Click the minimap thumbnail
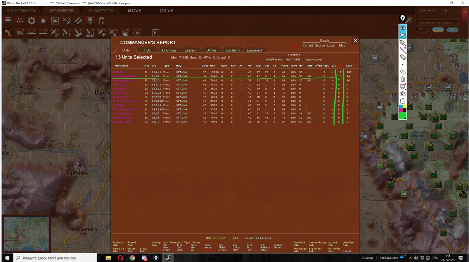This screenshot has width=469, height=262. pos(26,233)
